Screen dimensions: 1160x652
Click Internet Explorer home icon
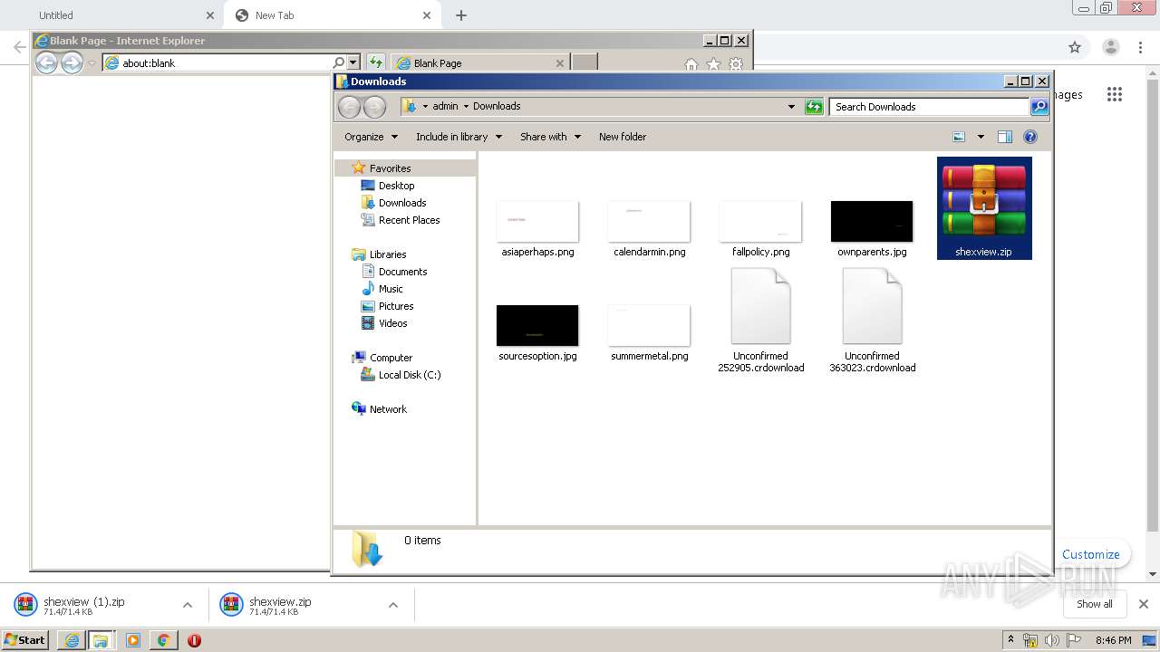click(691, 64)
